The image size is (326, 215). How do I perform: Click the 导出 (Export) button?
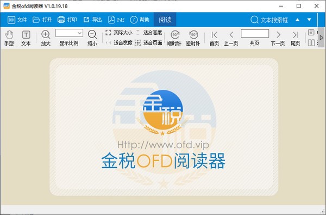tap(92, 20)
